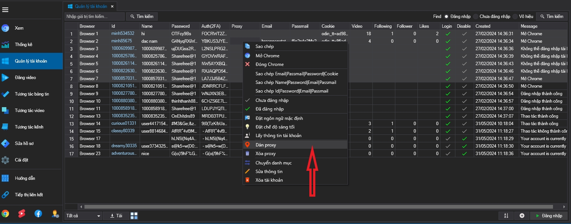This screenshot has height=224, width=571.
Task: Open the Facebook icon in sidebar footer
Action: coord(38,214)
